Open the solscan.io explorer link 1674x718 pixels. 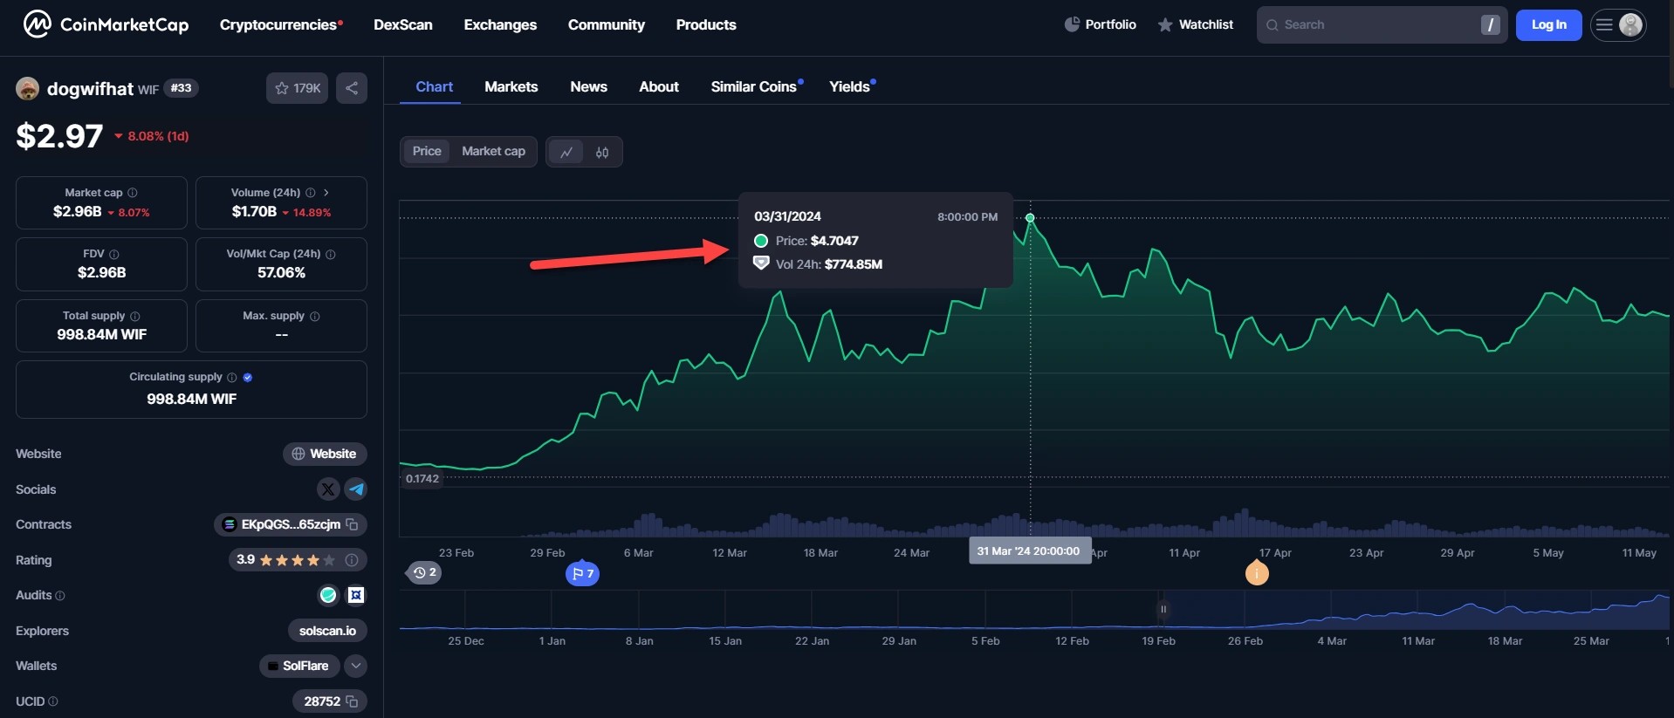(327, 631)
